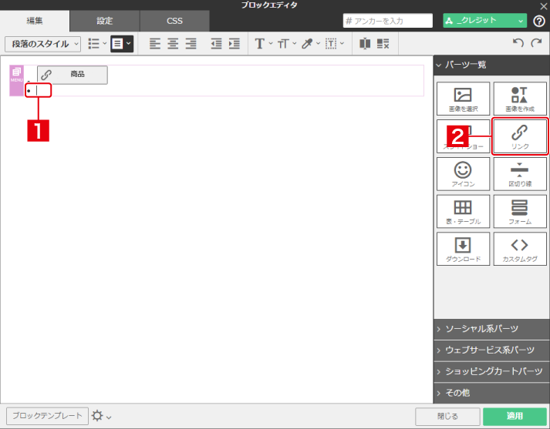Click the pink MENU block handle

16,81
